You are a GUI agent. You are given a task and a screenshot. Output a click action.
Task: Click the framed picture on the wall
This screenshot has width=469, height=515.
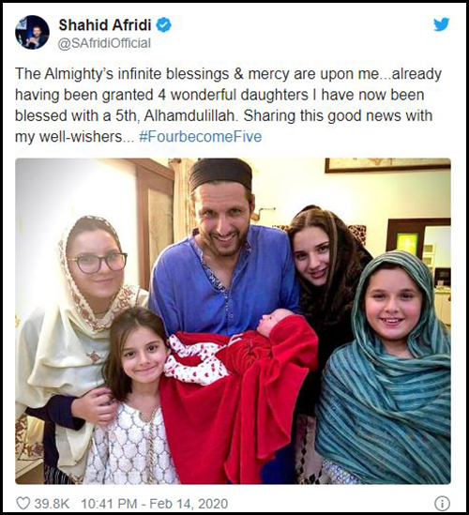[387, 165]
